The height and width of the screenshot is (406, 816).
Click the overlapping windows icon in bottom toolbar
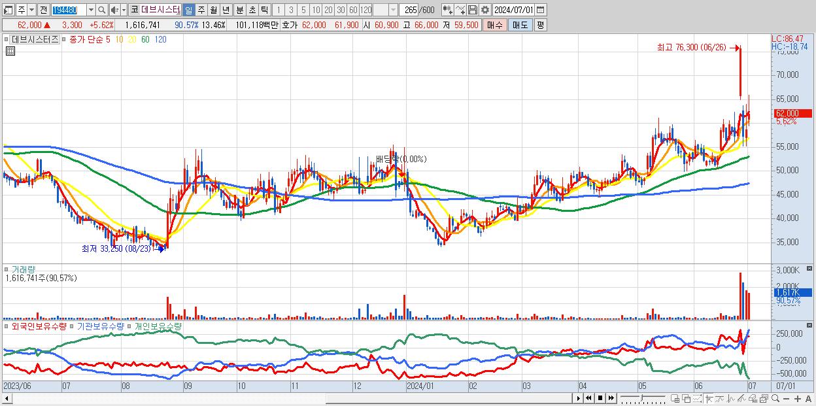(x=687, y=399)
